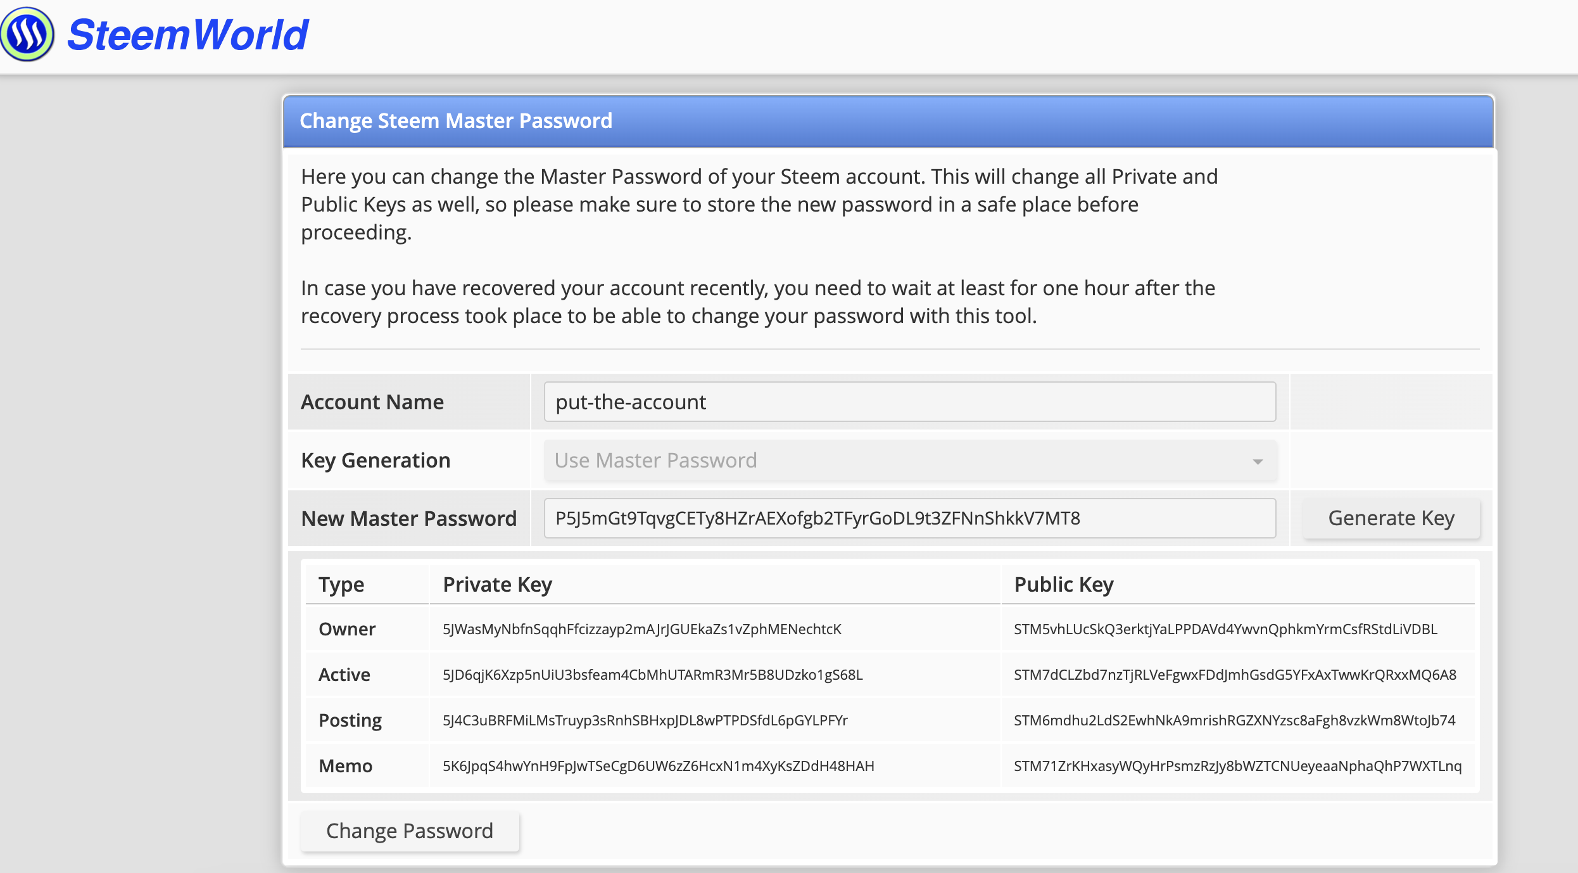Image resolution: width=1578 pixels, height=873 pixels.
Task: Click the Posting private key value
Action: [x=645, y=720]
